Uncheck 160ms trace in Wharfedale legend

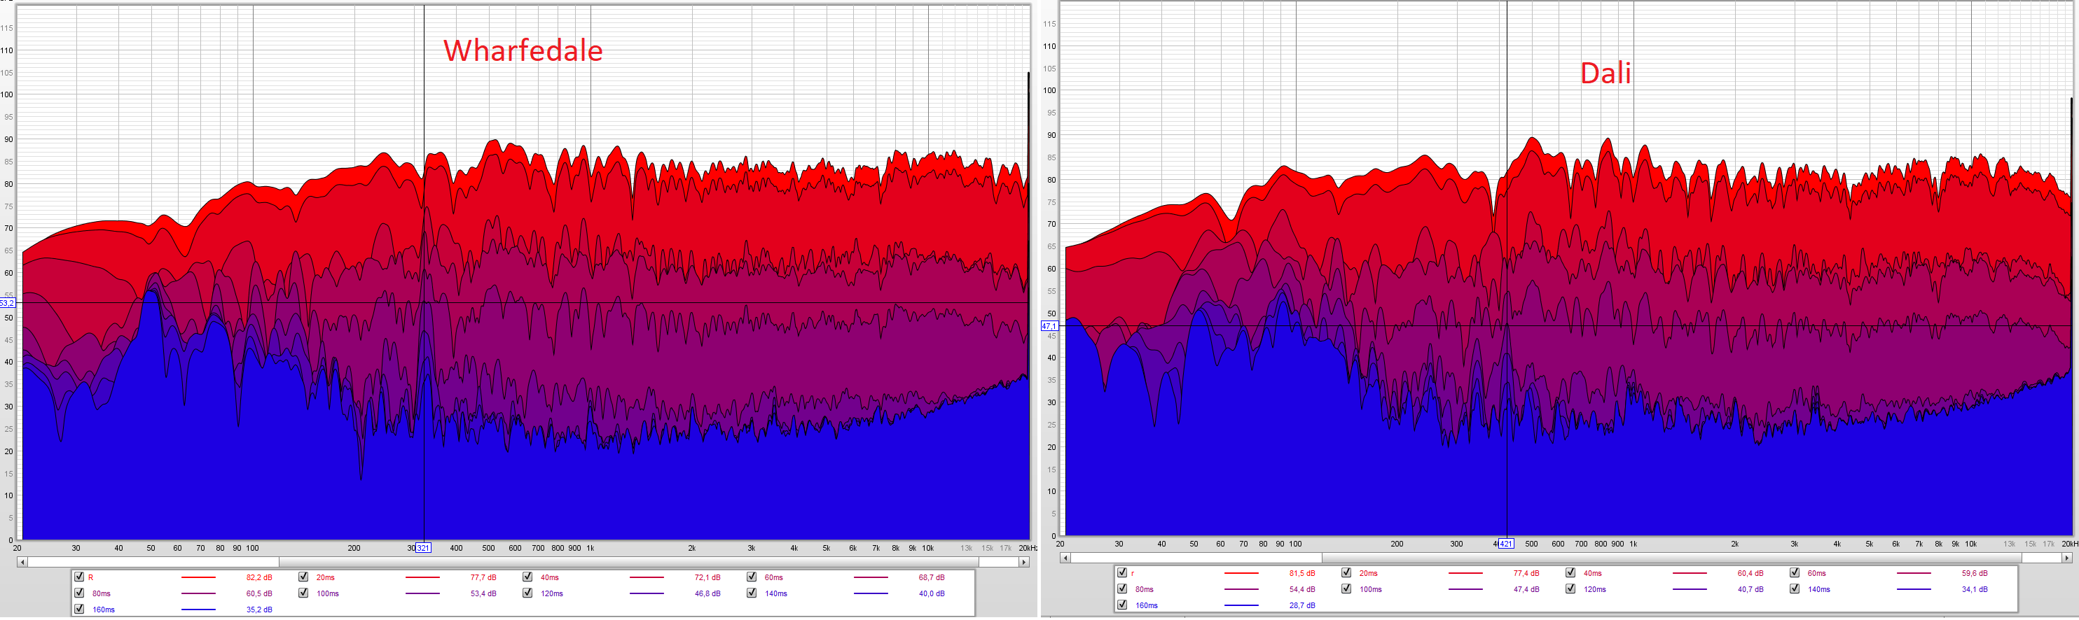(x=79, y=609)
